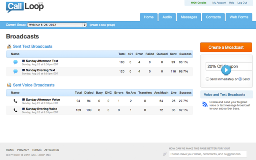Click Sent value 116 in Evening Text row
The height and width of the screenshot is (160, 256).
pos(173,72)
